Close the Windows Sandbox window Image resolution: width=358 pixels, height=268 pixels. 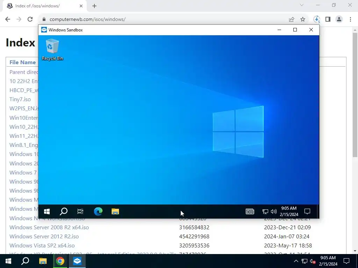click(311, 30)
